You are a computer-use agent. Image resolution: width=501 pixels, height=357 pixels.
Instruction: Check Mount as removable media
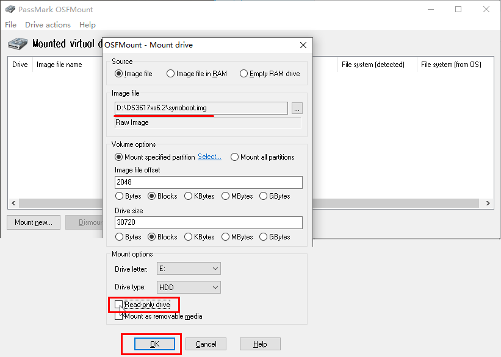(119, 316)
